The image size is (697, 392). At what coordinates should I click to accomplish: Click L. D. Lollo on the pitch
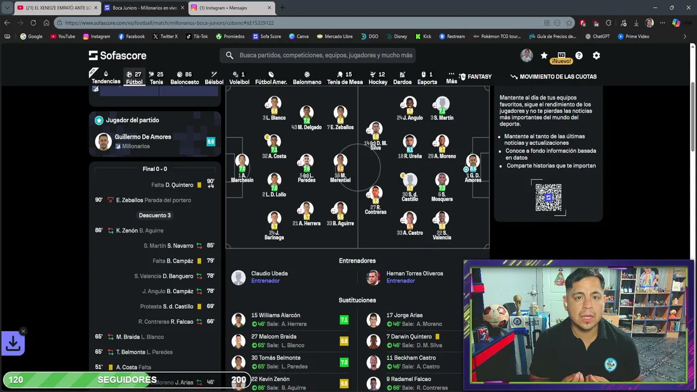click(x=274, y=186)
